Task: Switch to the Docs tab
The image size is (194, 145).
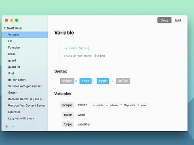Action: [x=164, y=20]
